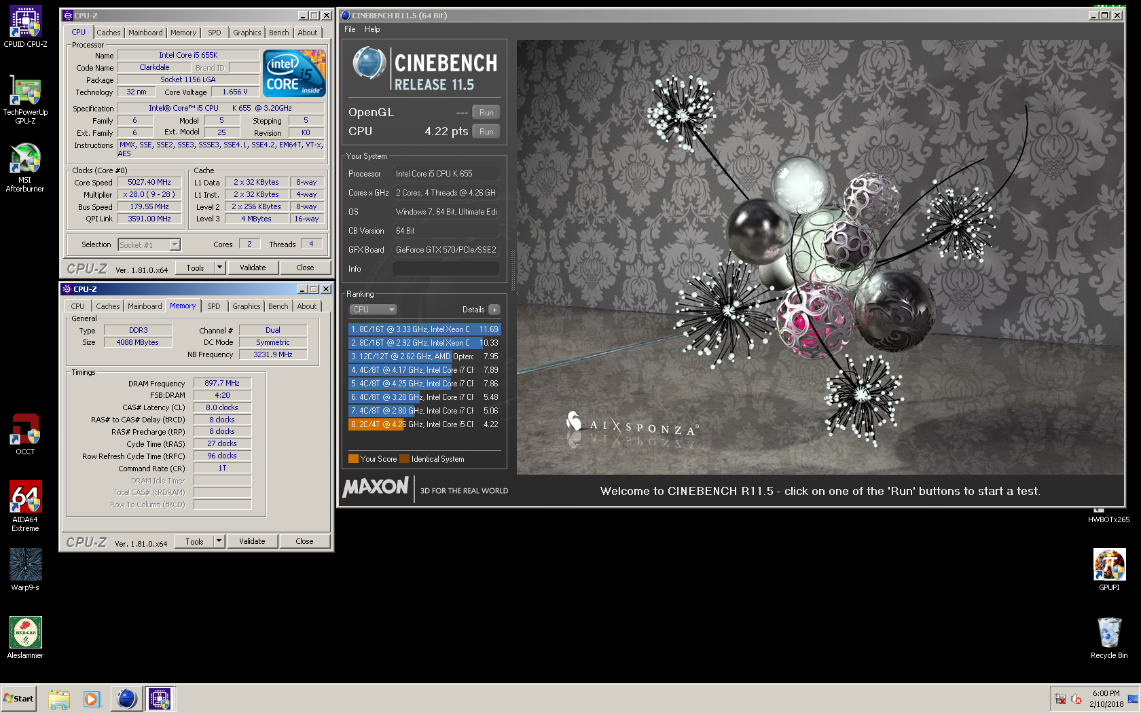1141x713 pixels.
Task: Click Tools button in bottom CPU-Z window
Action: (194, 541)
